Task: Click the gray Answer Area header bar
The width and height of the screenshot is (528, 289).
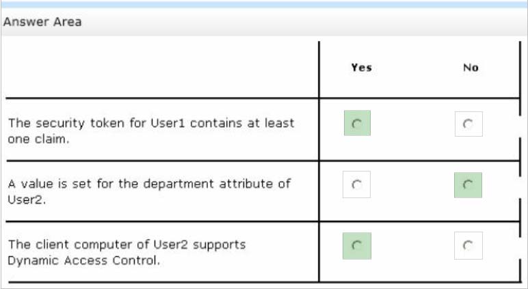Action: click(264, 22)
